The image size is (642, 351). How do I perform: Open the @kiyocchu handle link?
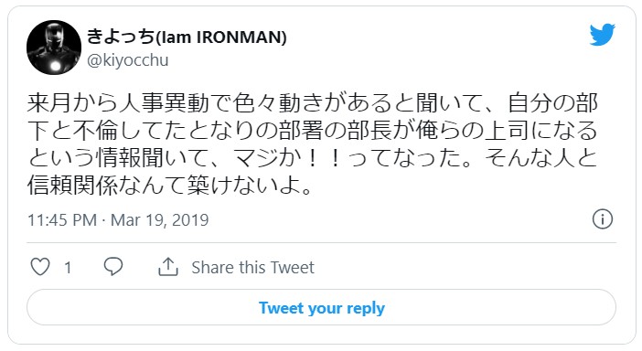127,60
